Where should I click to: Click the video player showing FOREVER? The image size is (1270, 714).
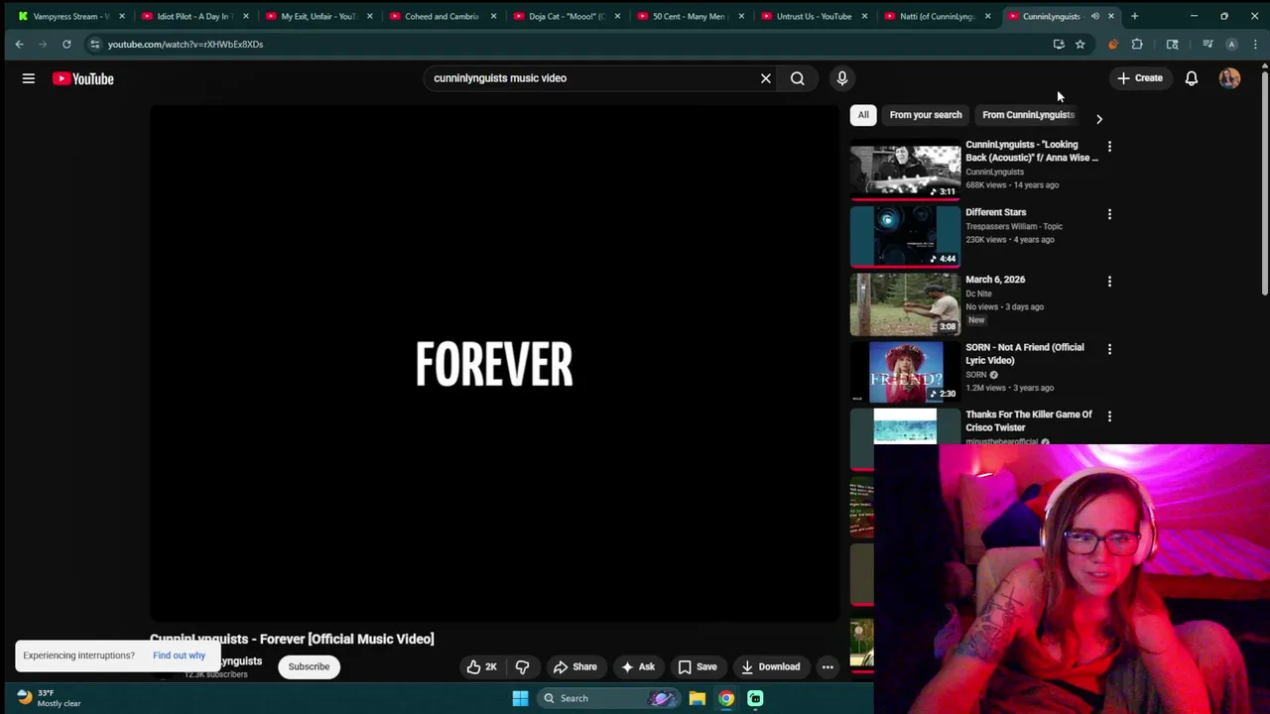pos(494,364)
